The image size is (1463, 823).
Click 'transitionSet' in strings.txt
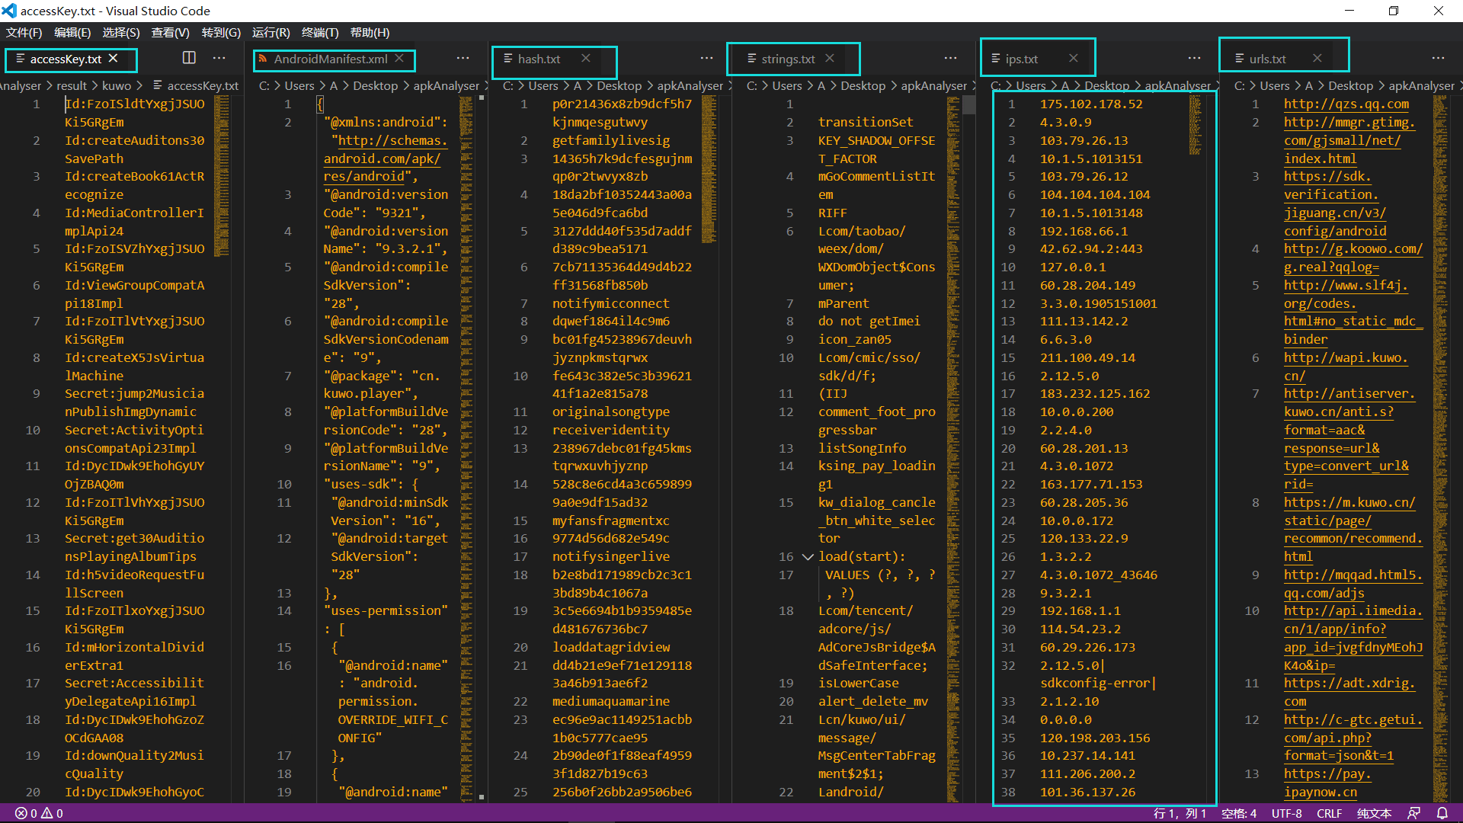pyautogui.click(x=866, y=122)
